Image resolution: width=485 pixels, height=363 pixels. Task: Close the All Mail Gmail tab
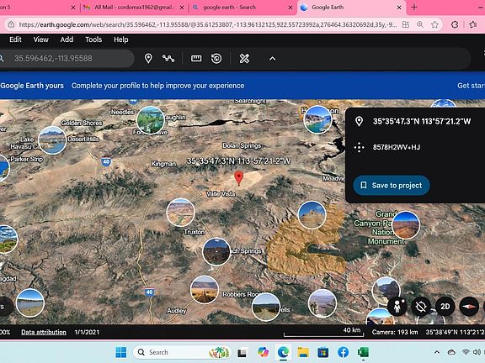coord(182,8)
